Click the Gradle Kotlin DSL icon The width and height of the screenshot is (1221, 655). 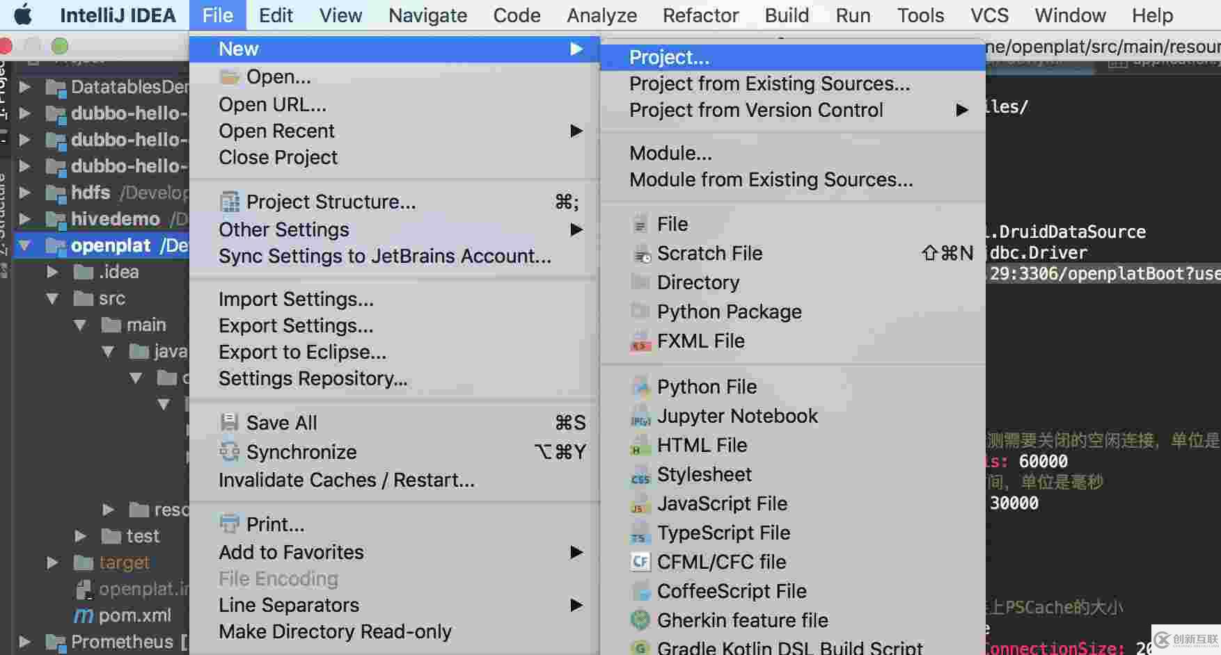tap(640, 648)
